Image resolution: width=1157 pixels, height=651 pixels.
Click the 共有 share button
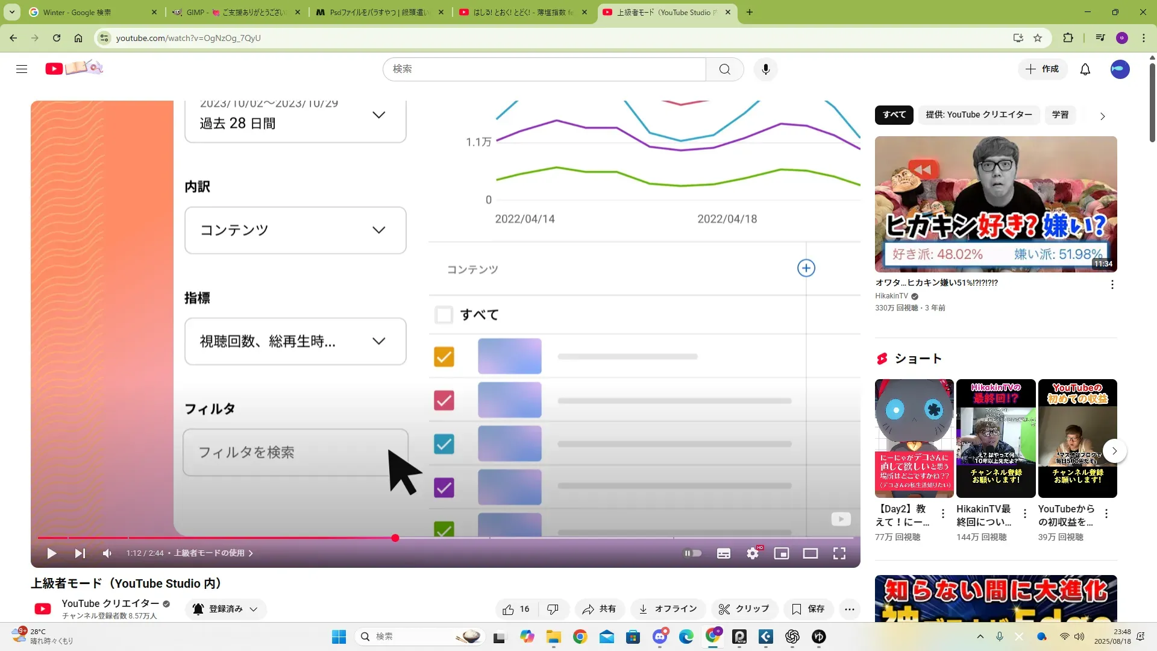click(599, 609)
